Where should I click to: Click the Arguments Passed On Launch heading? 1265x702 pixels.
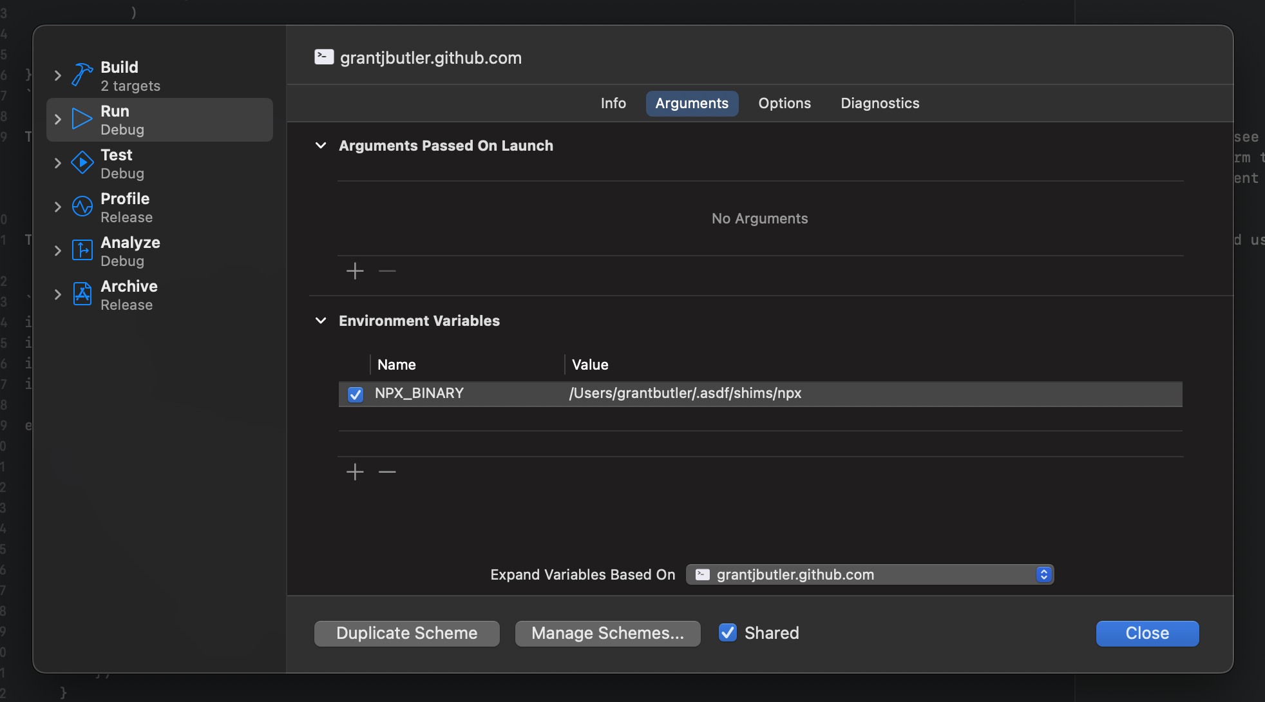pyautogui.click(x=446, y=146)
